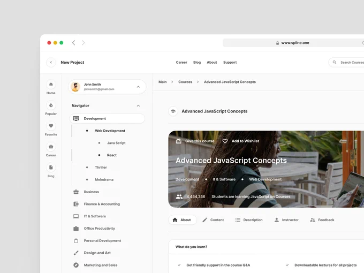The height and width of the screenshot is (273, 364).
Task: Click 'Get friendly support in the course Q&A'
Action: 218,265
